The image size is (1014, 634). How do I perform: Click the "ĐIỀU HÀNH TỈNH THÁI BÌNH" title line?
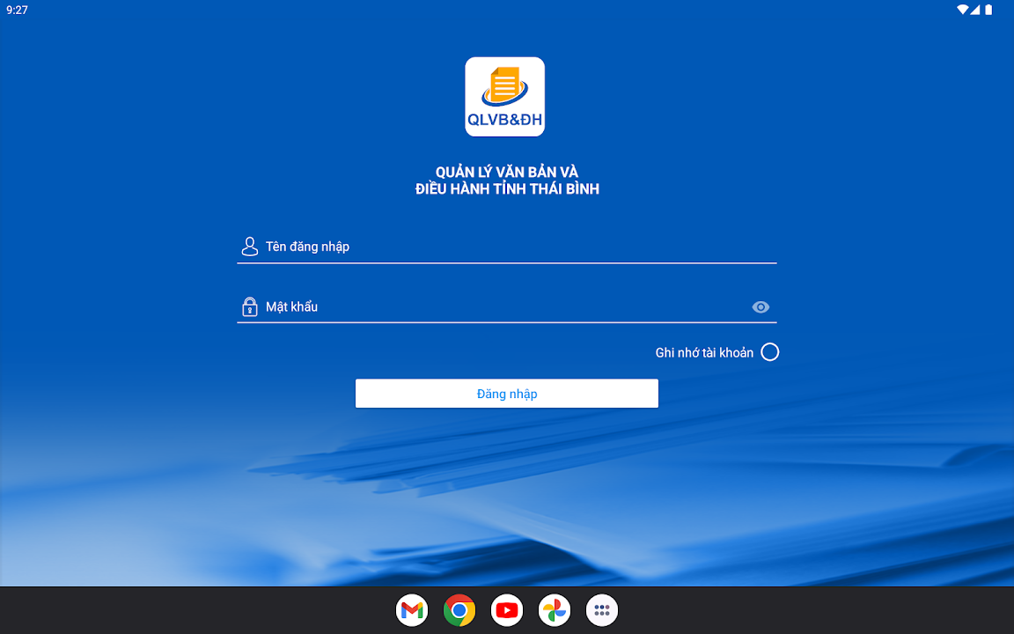click(x=507, y=188)
